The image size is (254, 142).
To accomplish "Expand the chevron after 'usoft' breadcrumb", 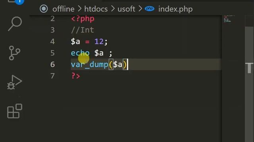I will click(140, 9).
